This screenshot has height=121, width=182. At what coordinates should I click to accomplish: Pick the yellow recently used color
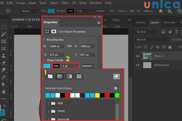tap(97, 95)
